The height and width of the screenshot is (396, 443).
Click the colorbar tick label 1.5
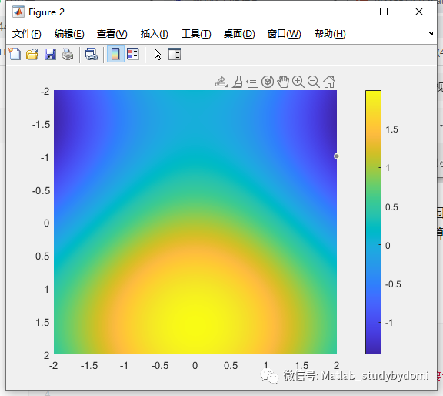391,129
